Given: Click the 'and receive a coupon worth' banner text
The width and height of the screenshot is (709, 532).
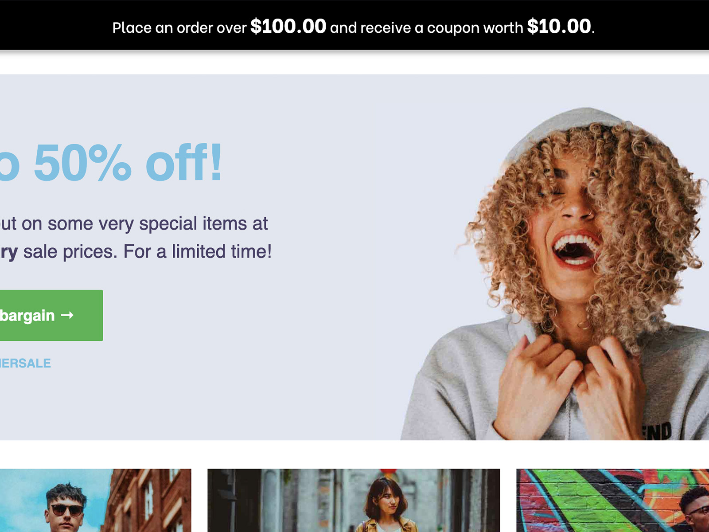Looking at the screenshot, I should (x=427, y=28).
